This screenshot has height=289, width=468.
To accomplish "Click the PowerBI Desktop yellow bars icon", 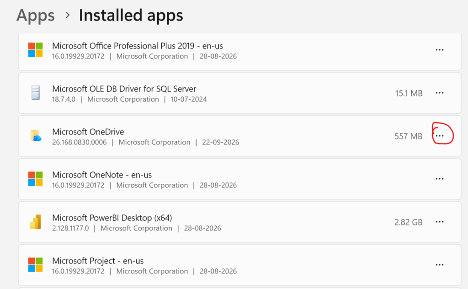I will coord(36,222).
